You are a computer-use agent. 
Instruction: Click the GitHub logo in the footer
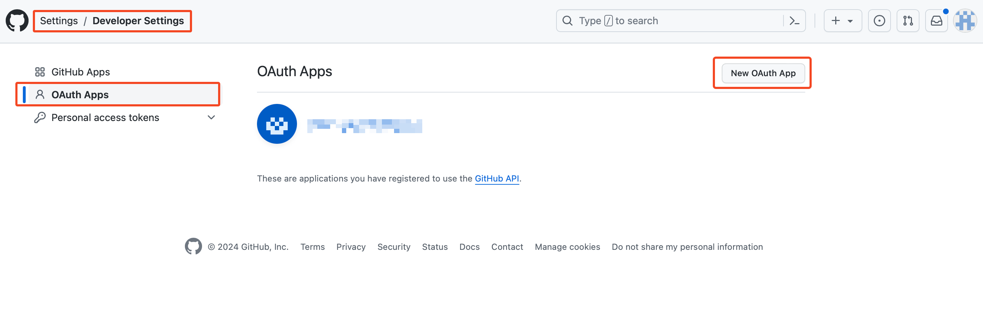click(x=193, y=247)
